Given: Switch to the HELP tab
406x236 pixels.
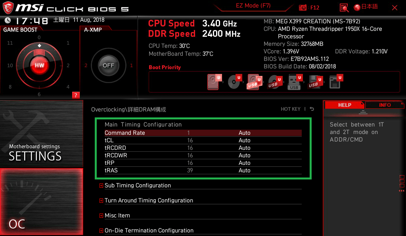Looking at the screenshot, I should tap(344, 105).
